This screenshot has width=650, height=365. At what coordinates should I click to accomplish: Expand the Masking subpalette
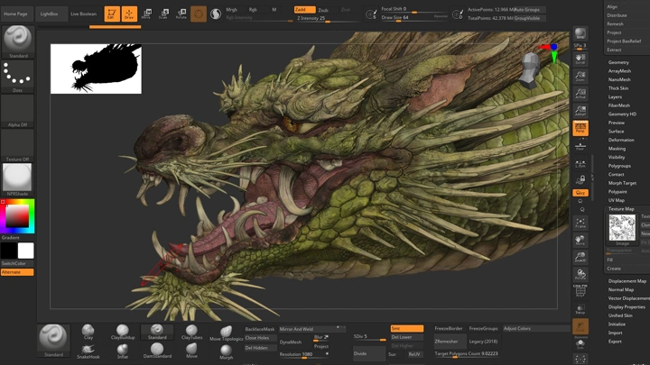tap(617, 149)
